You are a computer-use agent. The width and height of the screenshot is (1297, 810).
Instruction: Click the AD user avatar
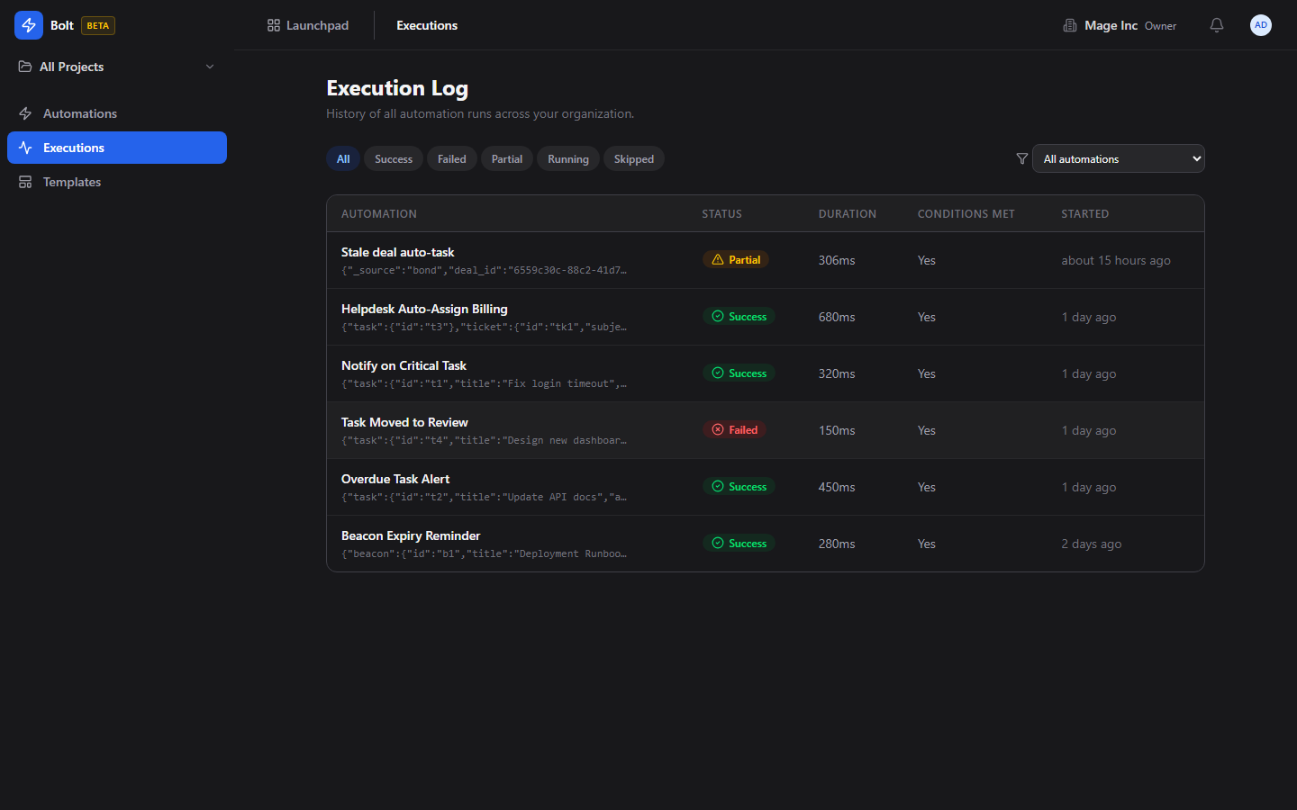click(x=1260, y=25)
